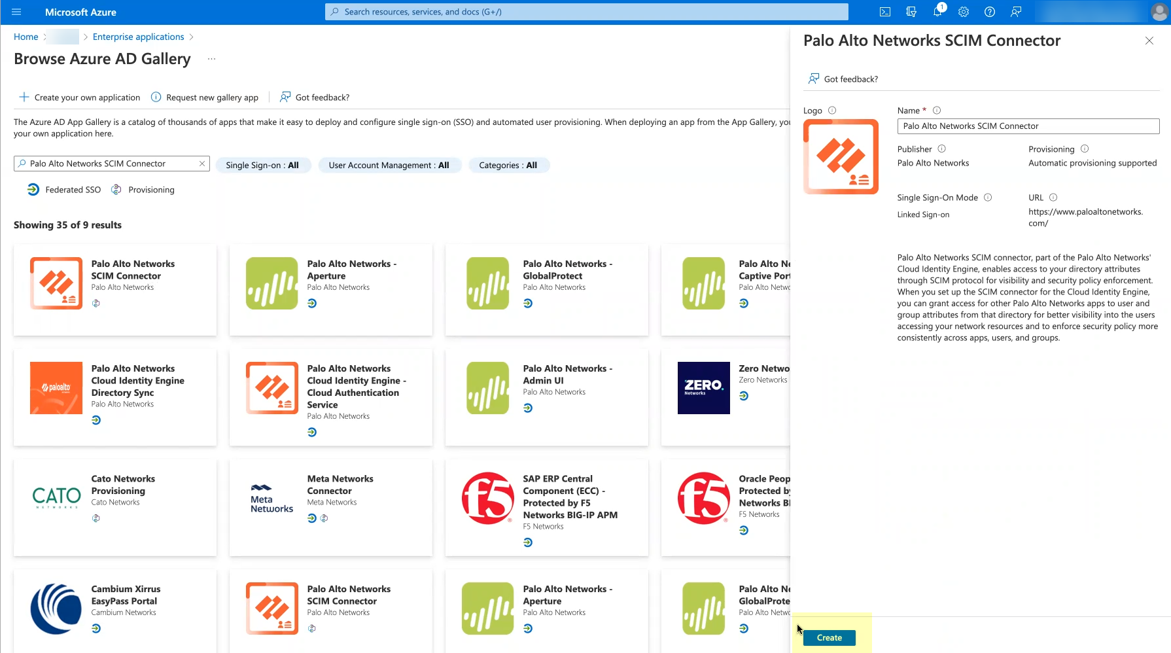
Task: Click 'Automatic provisioning supported' text
Action: tap(1092, 163)
